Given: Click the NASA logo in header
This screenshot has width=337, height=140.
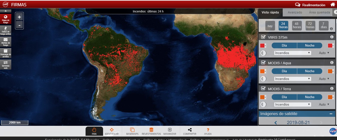Looking at the screenshot, I should point(5,4).
